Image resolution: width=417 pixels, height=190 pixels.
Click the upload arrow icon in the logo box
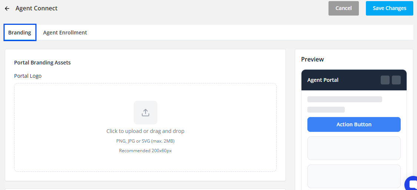(x=146, y=113)
